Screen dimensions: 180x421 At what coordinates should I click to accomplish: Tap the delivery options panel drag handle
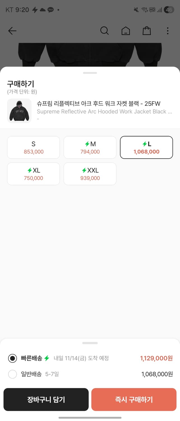coord(90,343)
